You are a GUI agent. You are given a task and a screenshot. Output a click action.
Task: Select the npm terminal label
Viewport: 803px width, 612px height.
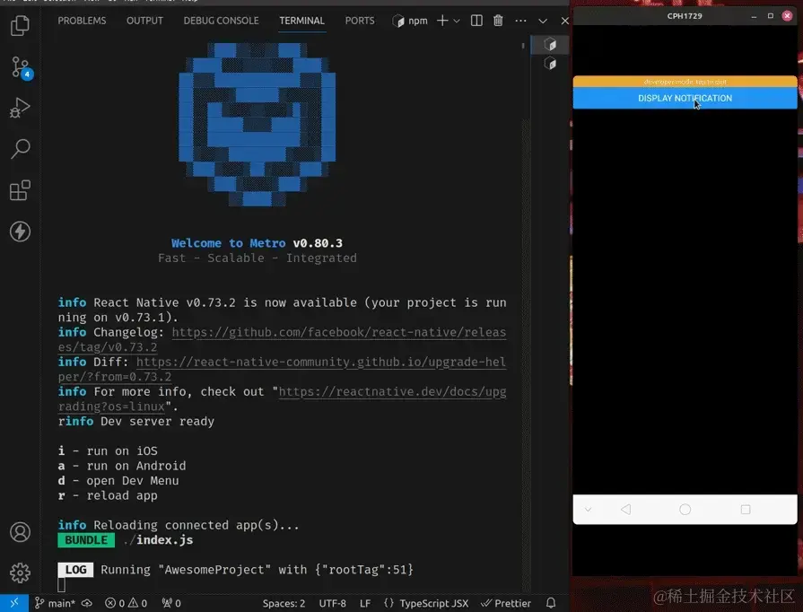coord(410,21)
